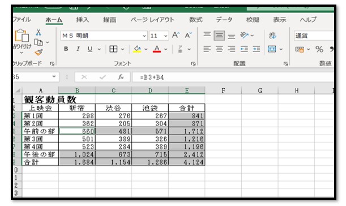Toggle Underline formatting

pos(90,49)
